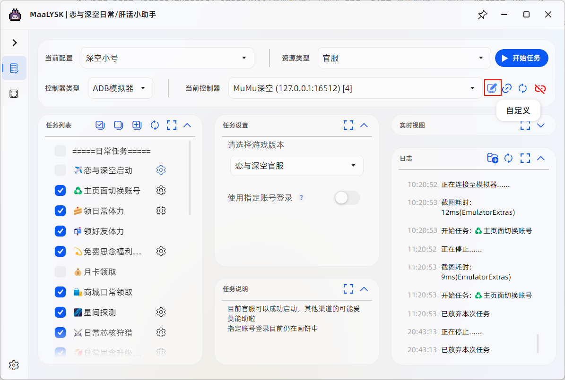Click the log panel scrollbar
The width and height of the screenshot is (565, 380).
pyautogui.click(x=538, y=343)
